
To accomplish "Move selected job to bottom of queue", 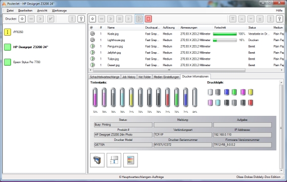I will pos(260,19).
